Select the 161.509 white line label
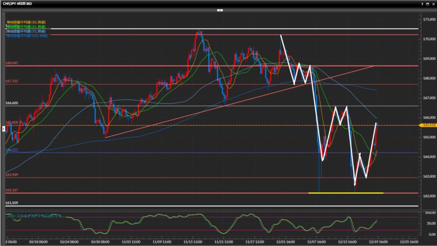437x246 pixels. tap(12, 203)
